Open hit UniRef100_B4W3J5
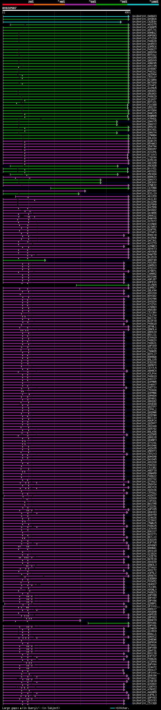The height and width of the screenshot is (710, 161). pyautogui.click(x=144, y=113)
